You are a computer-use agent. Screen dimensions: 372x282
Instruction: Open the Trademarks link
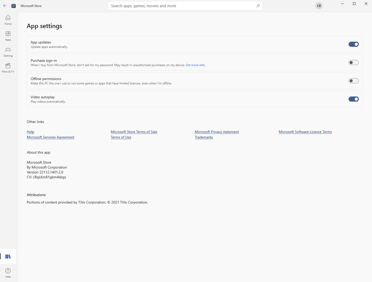tap(204, 137)
